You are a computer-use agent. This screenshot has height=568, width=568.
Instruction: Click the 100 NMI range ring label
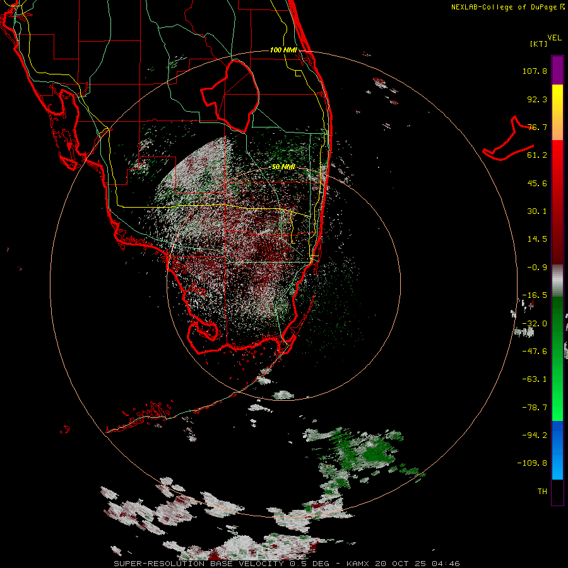point(283,50)
